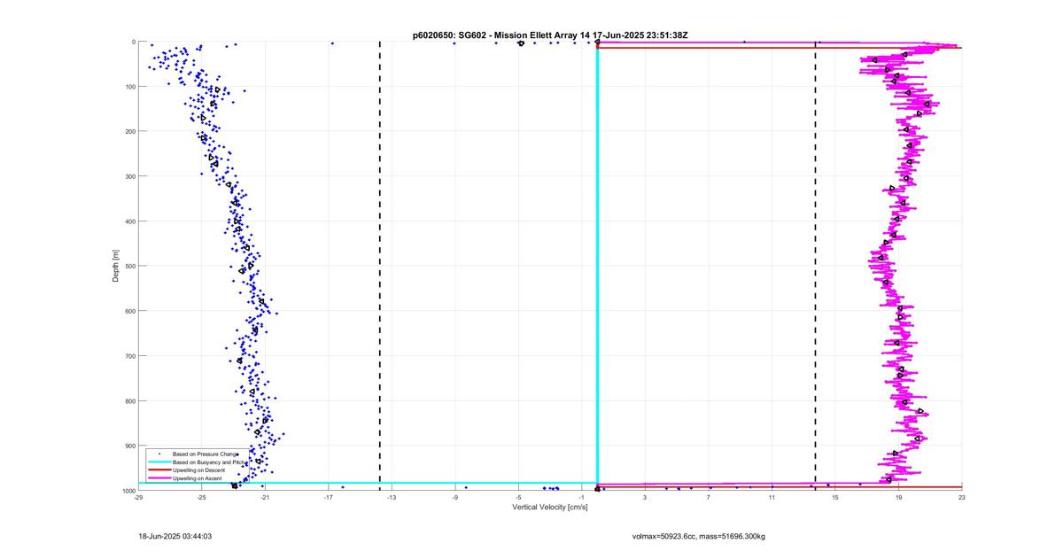
Task: Click the depth axis tick label '200'
Action: [129, 131]
